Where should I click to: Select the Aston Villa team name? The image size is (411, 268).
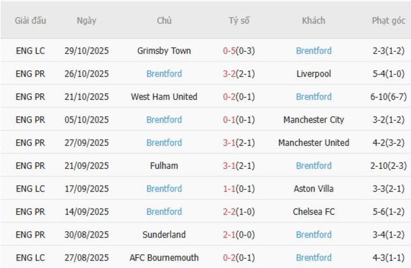[314, 188]
